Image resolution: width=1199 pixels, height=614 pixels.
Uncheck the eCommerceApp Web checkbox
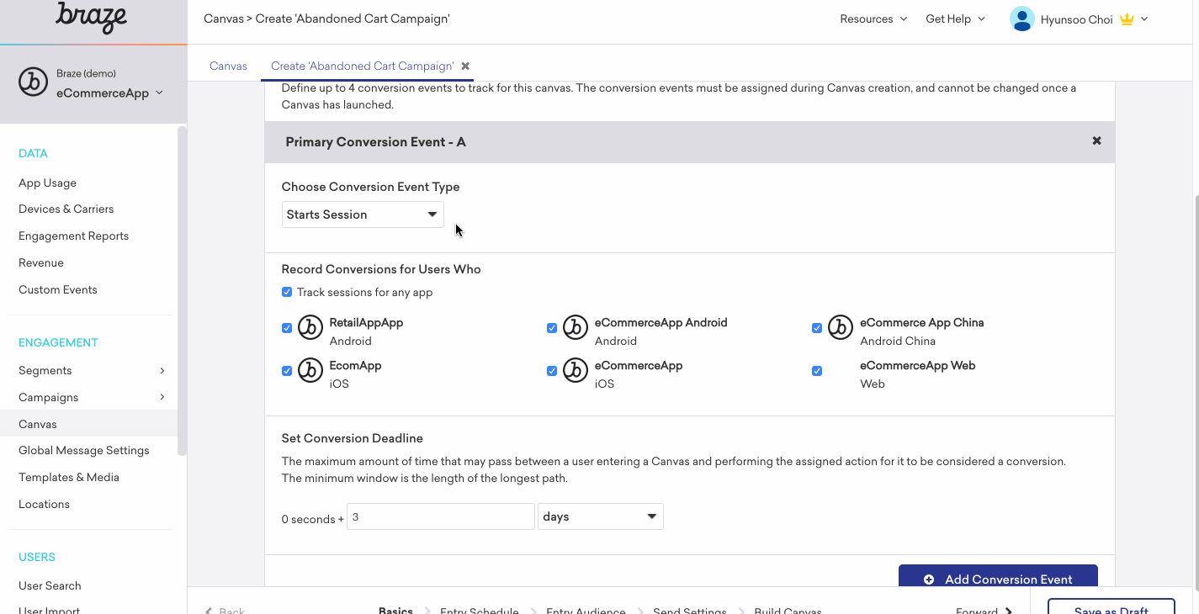point(817,371)
